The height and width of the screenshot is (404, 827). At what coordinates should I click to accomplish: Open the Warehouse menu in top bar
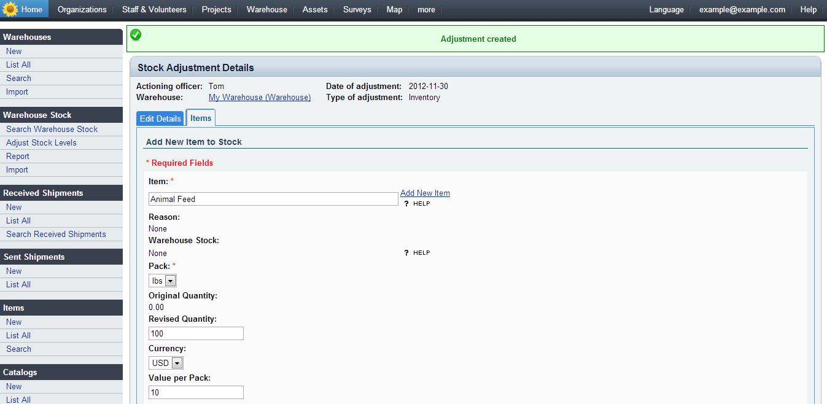266,9
